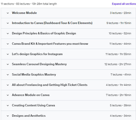Viewport: 136px width, 120px height.
Task: Click the '10 lectures • 52min' text
Action: [120, 33]
